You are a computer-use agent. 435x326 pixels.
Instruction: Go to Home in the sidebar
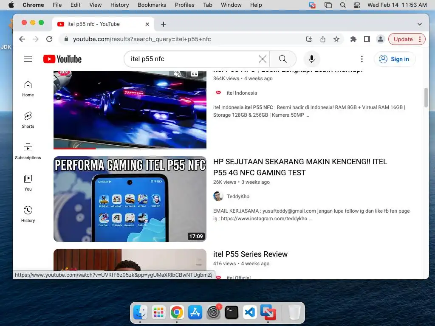pos(28,89)
